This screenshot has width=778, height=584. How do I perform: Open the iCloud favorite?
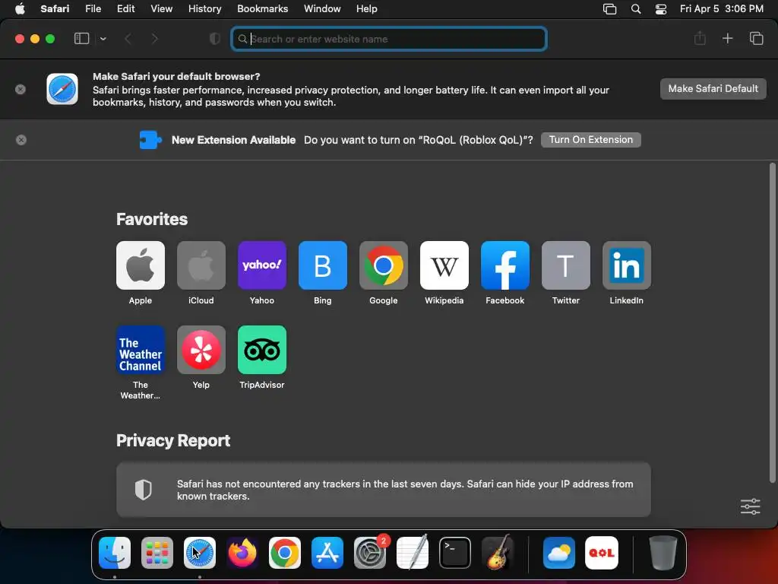[201, 265]
